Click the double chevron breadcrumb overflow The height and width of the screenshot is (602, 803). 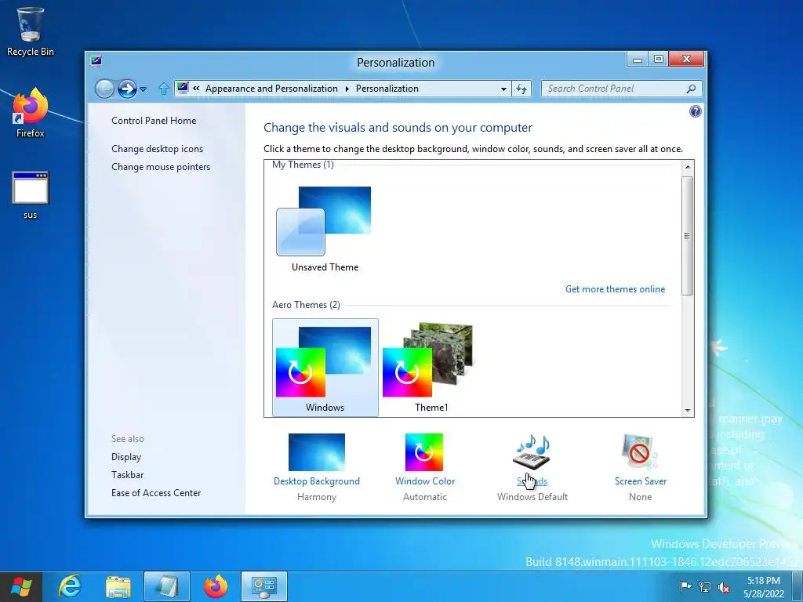196,88
